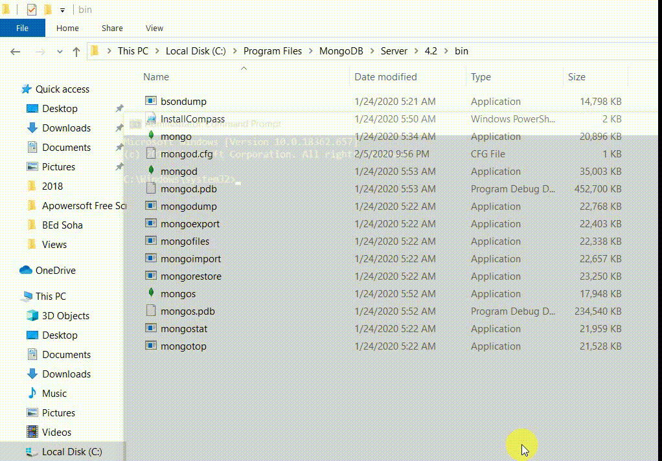Viewport: 662px width, 461px height.
Task: Click the up-one-level arrow in the toolbar
Action: pos(76,51)
